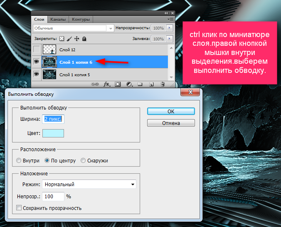
Task: Click layers list scroll up arrow
Action: click(x=171, y=48)
